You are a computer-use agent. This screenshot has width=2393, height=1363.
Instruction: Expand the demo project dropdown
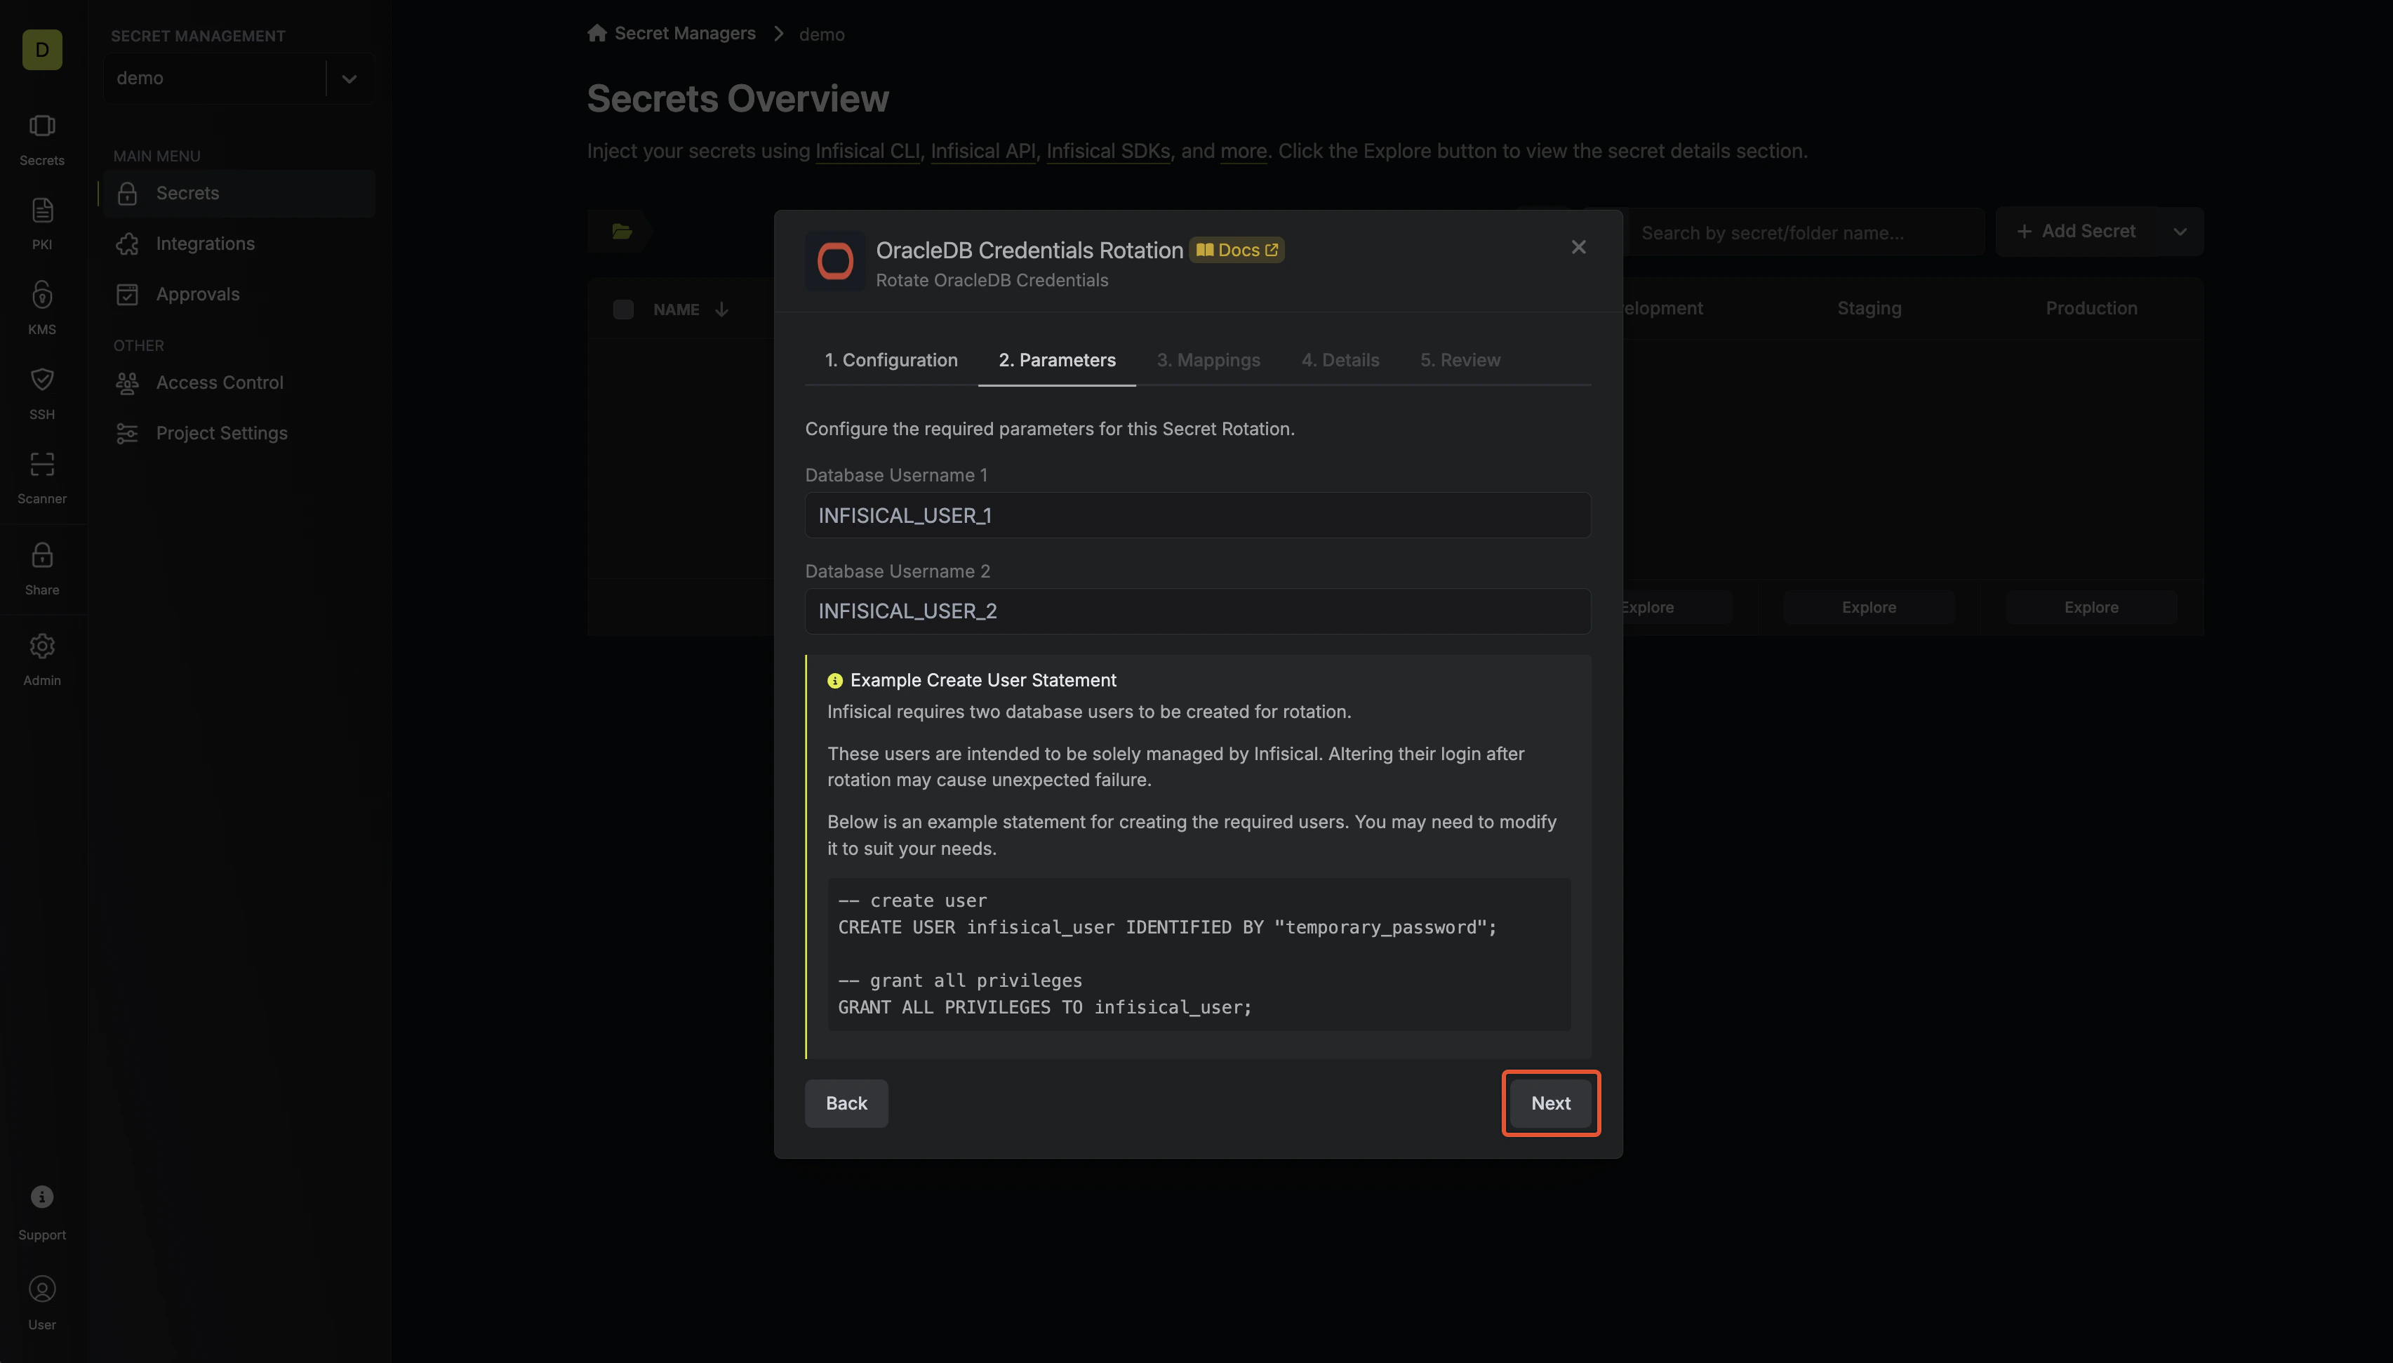click(349, 79)
